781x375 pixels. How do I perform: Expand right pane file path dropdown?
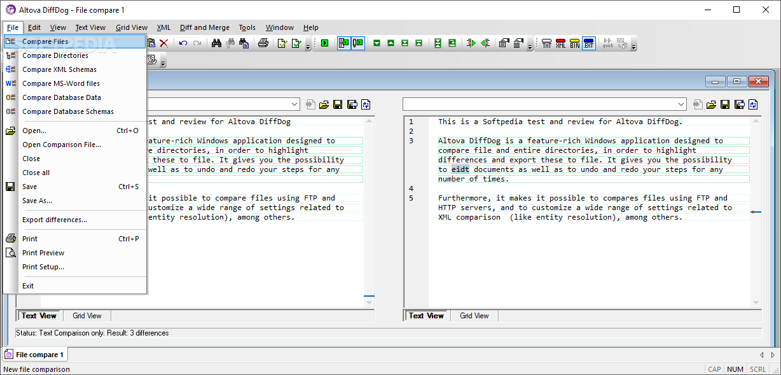coord(682,104)
